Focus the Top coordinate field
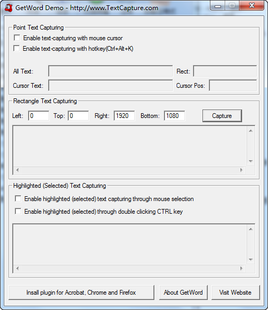 tap(78, 116)
